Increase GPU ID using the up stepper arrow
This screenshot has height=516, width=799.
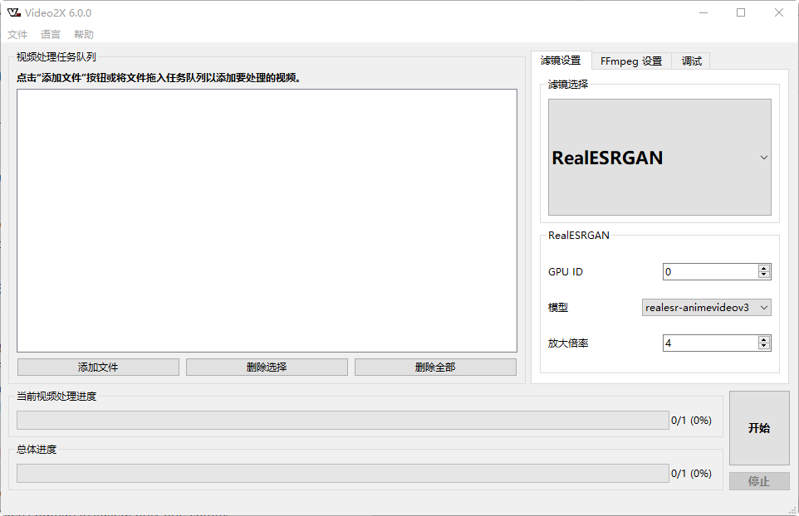click(763, 267)
